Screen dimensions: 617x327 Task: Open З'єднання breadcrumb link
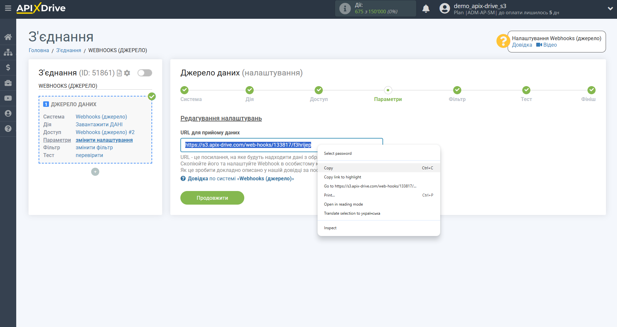[x=69, y=50]
